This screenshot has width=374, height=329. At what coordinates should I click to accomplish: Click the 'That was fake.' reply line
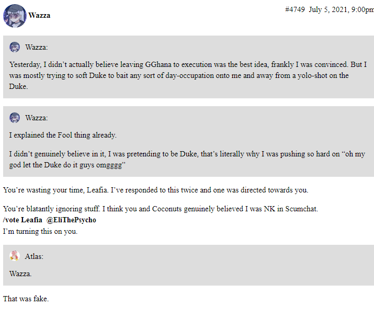click(x=26, y=299)
